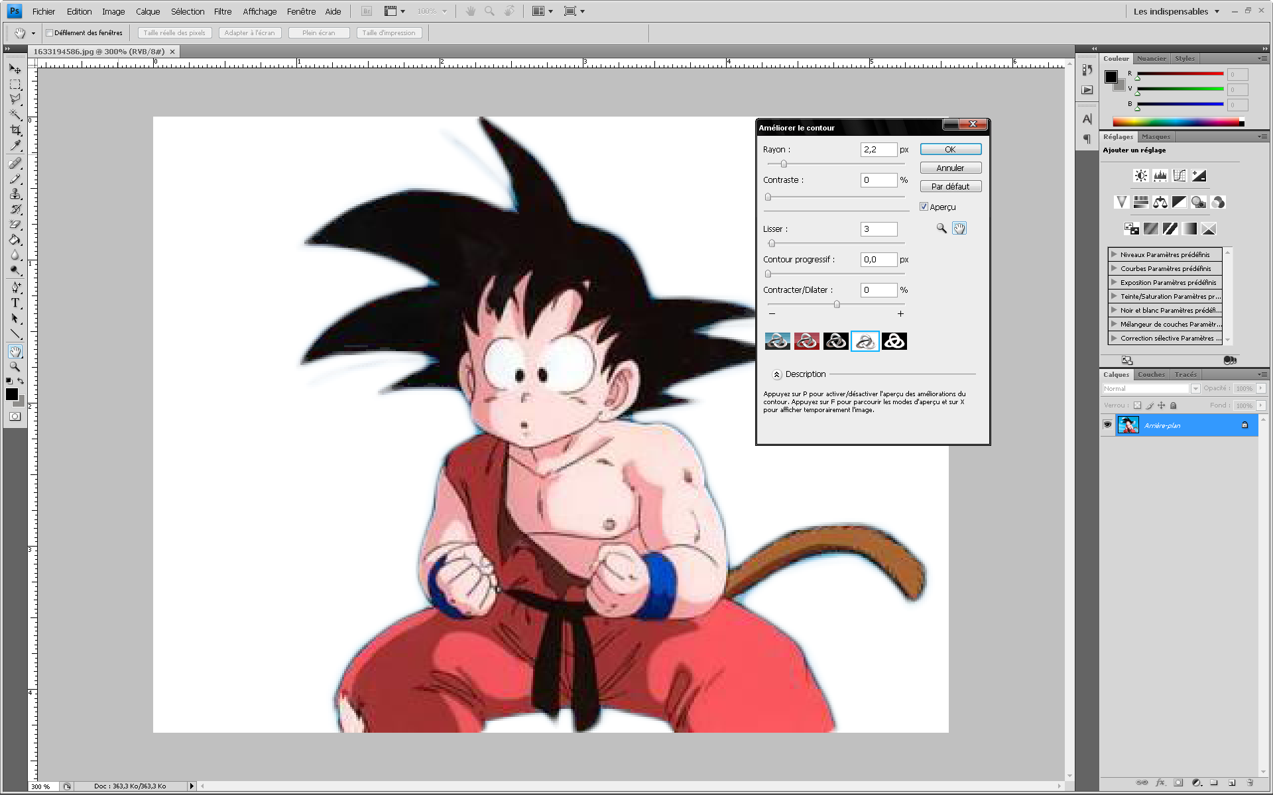The height and width of the screenshot is (795, 1273).
Task: Open the Calque menu
Action: (x=148, y=11)
